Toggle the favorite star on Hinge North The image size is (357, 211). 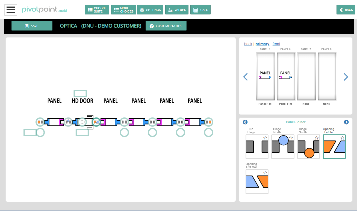[291, 138]
